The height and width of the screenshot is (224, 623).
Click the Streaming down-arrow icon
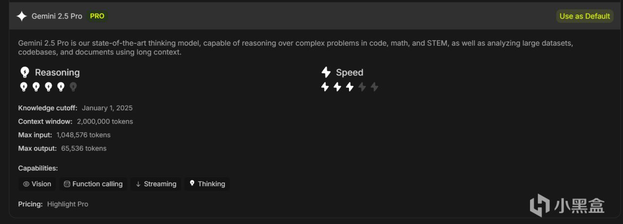pyautogui.click(x=138, y=184)
